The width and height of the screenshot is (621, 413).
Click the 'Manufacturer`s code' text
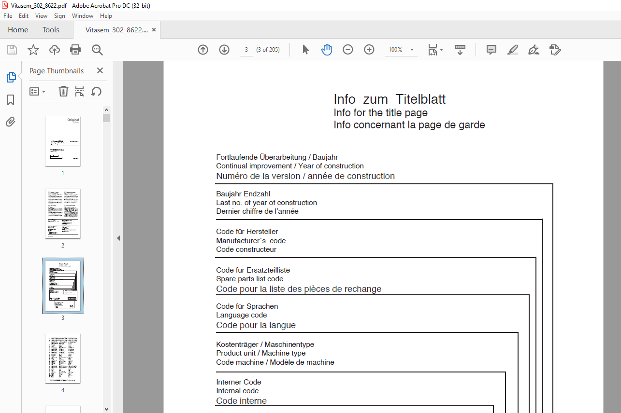click(x=251, y=241)
